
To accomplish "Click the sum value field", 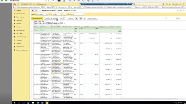I will [174, 18].
